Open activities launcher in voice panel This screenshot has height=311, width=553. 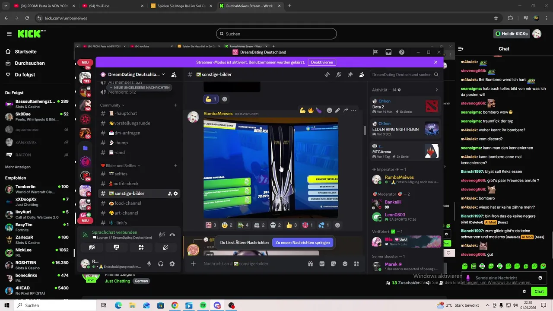pyautogui.click(x=141, y=248)
